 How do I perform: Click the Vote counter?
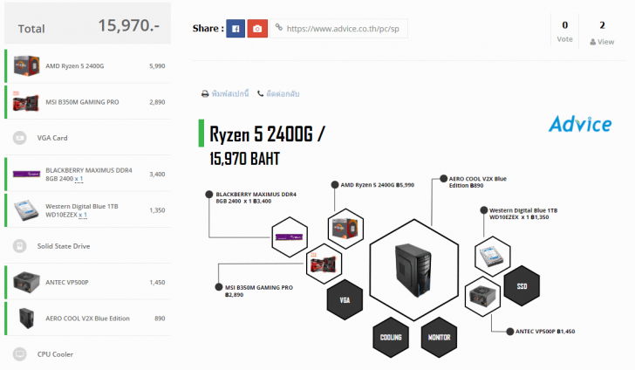pyautogui.click(x=564, y=31)
